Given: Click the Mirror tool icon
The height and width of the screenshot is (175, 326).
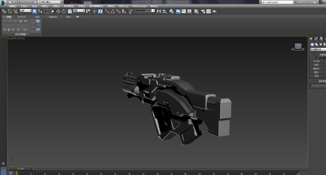Looking at the screenshot, I should [x=159, y=11].
